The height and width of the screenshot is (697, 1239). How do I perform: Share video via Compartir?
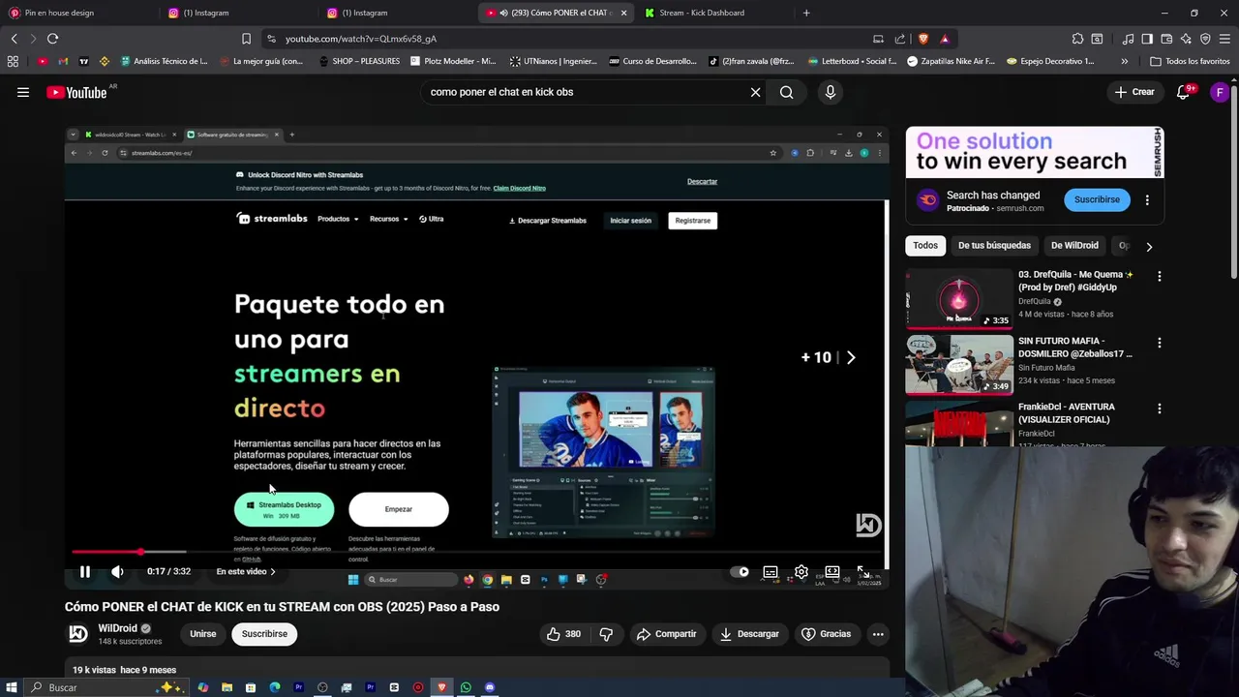[667, 634]
